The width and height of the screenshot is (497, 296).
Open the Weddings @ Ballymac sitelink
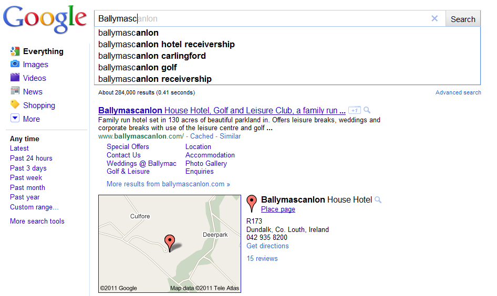click(141, 163)
